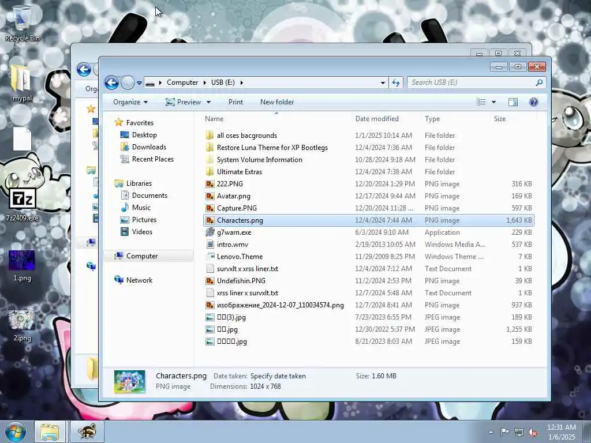Select Restore Luna Theme folder
Viewport: 591px width, 443px height.
[272, 148]
